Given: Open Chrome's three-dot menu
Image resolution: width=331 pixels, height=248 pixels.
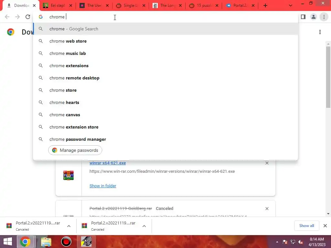Looking at the screenshot, I should pos(324,17).
